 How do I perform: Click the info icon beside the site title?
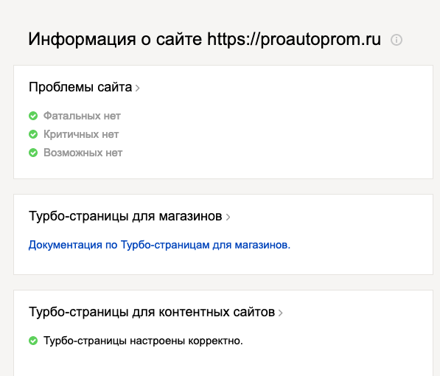tap(397, 40)
